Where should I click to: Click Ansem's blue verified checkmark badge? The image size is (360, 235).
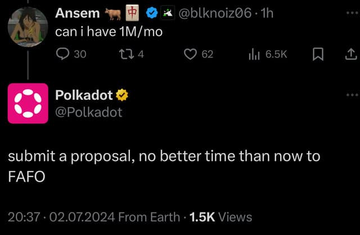pyautogui.click(x=152, y=13)
